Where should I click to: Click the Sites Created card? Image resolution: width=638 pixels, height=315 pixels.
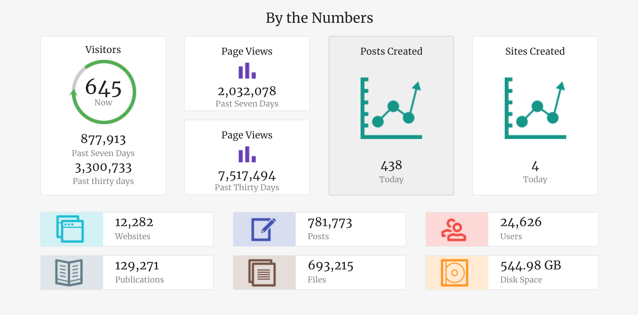coord(535,115)
